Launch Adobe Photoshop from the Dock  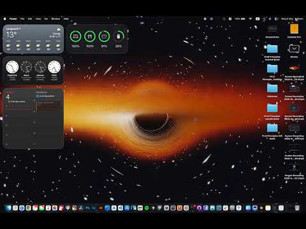click(x=87, y=208)
